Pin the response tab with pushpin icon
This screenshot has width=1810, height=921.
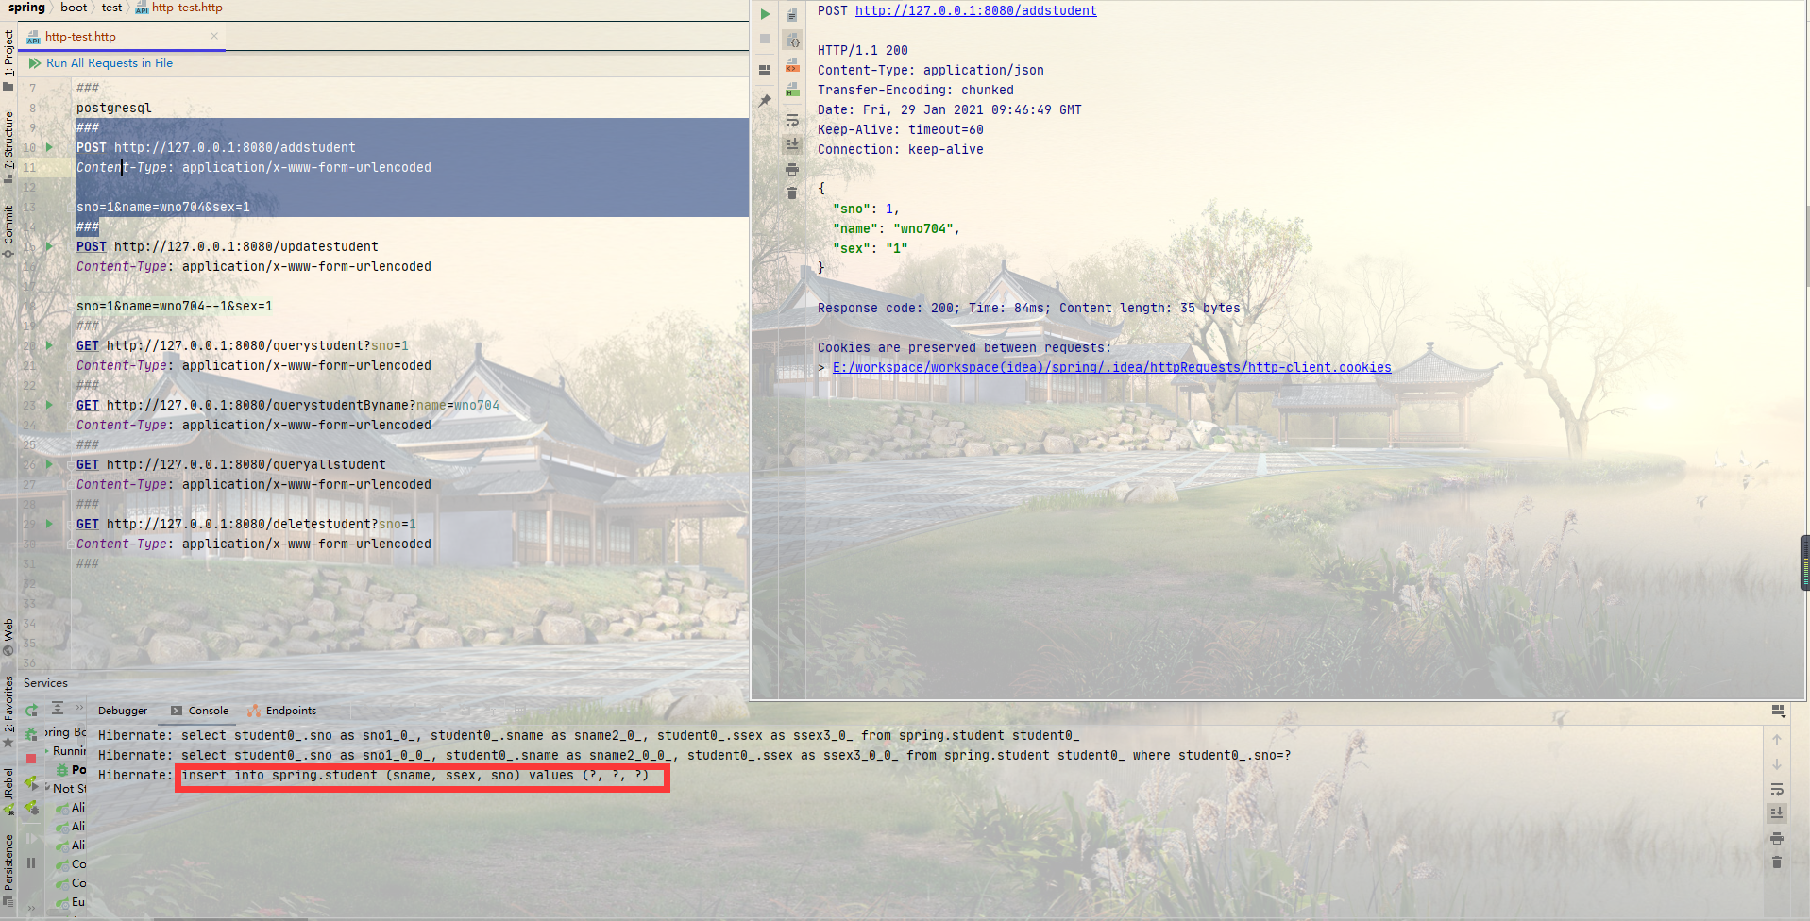[765, 100]
